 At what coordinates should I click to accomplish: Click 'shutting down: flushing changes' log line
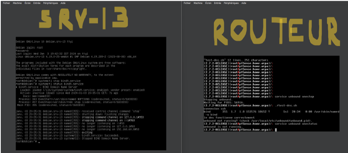[x=71, y=114]
